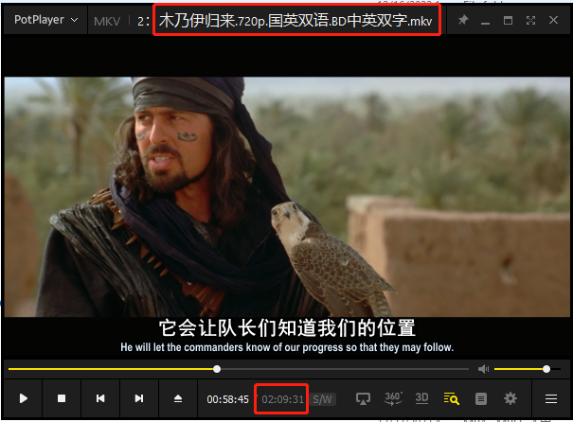Open the hamburger menu at bottom right
The image size is (573, 422).
point(551,398)
